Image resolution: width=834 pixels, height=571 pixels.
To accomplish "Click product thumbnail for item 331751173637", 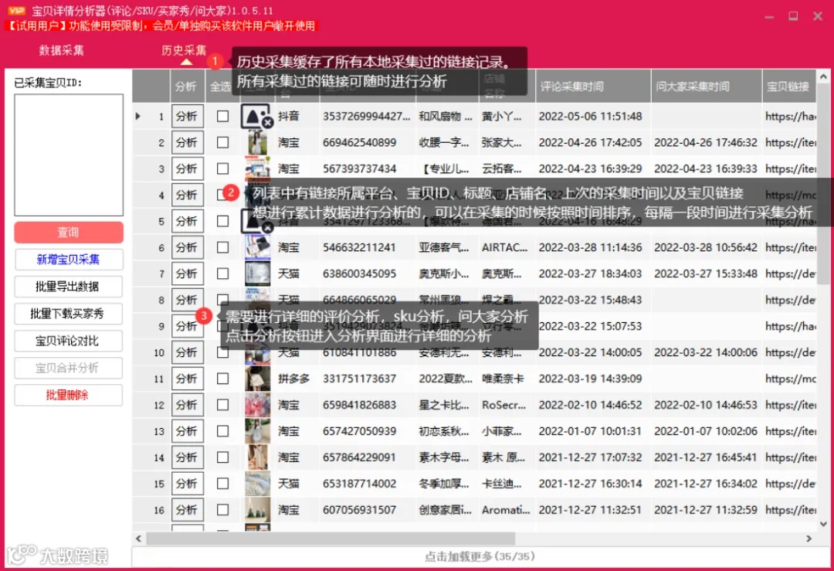I will click(257, 379).
